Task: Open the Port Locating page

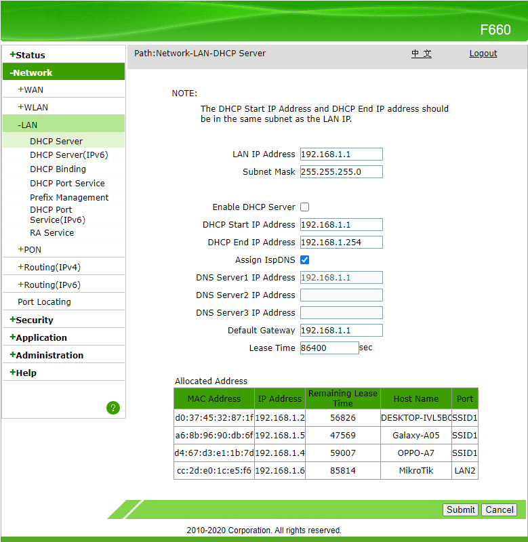Action: 44,302
